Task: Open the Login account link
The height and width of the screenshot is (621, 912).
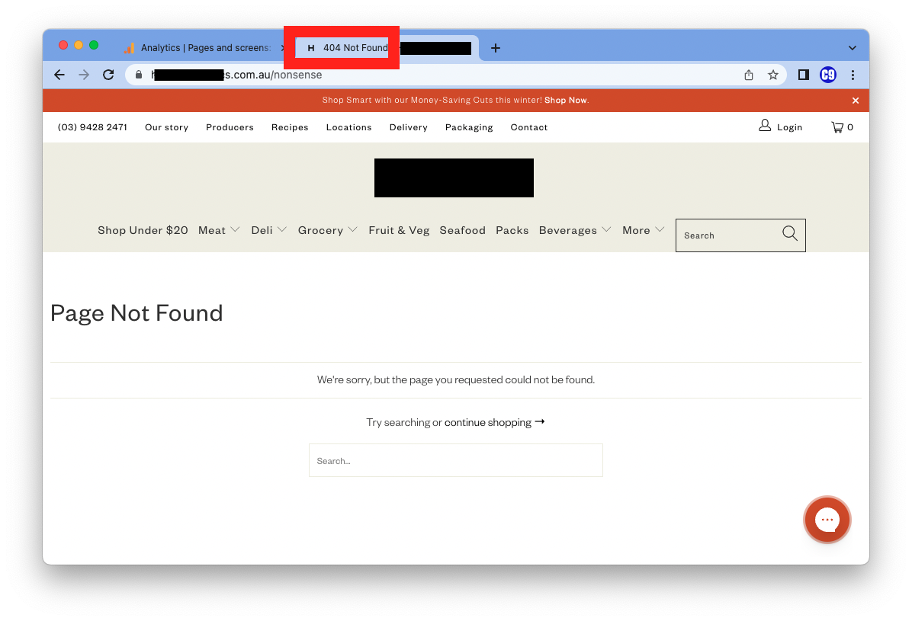Action: click(781, 127)
